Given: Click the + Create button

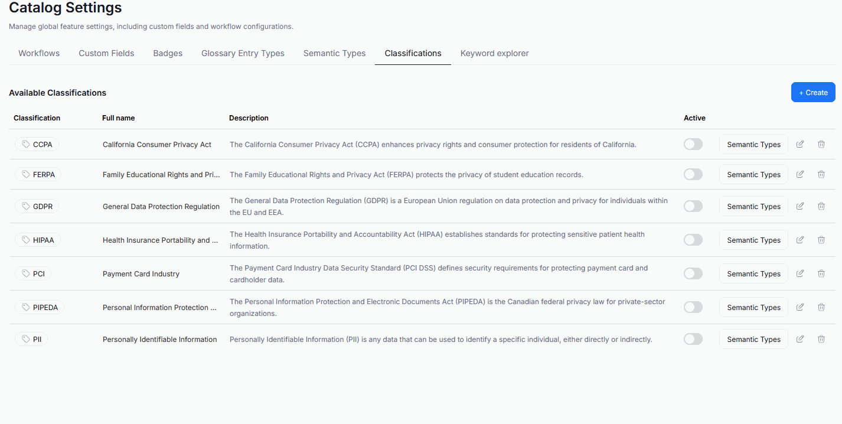Looking at the screenshot, I should (x=813, y=92).
